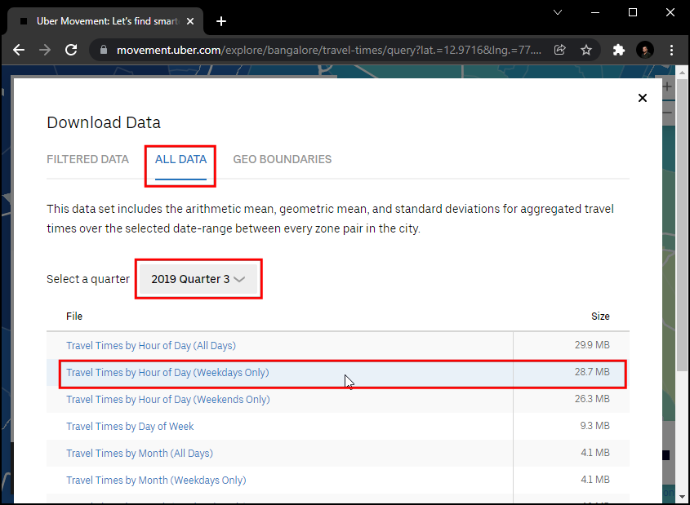690x505 pixels.
Task: Switch to Geo Boundaries tab
Action: pos(282,159)
